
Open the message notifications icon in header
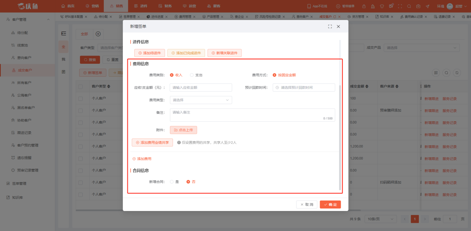tap(391, 6)
